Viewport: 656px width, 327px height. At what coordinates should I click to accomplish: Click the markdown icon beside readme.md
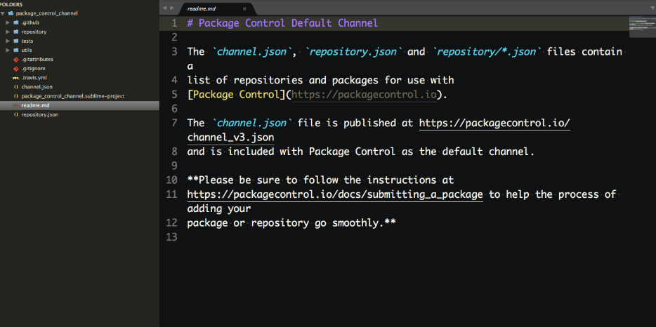16,105
